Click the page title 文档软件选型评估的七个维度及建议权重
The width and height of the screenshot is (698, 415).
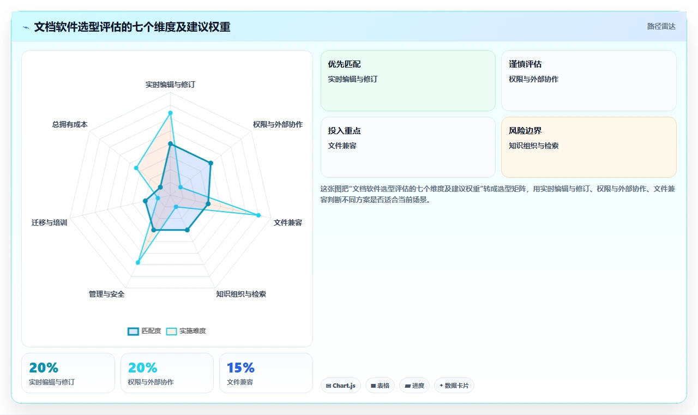pos(132,27)
